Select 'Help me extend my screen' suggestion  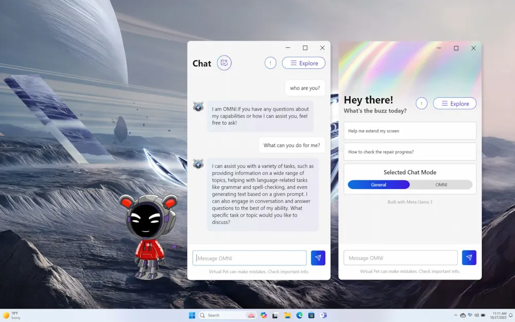(409, 131)
